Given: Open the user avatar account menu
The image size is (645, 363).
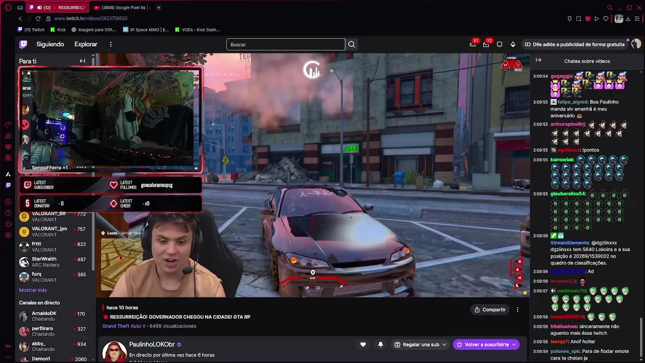Looking at the screenshot, I should click(636, 44).
